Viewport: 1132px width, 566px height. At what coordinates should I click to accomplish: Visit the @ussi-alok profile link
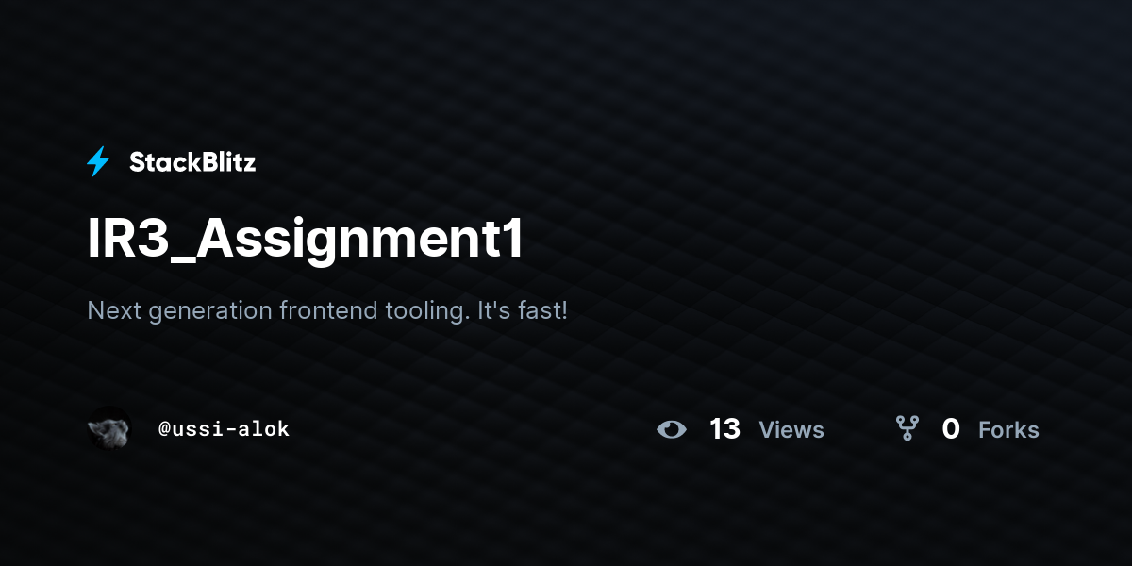point(224,429)
